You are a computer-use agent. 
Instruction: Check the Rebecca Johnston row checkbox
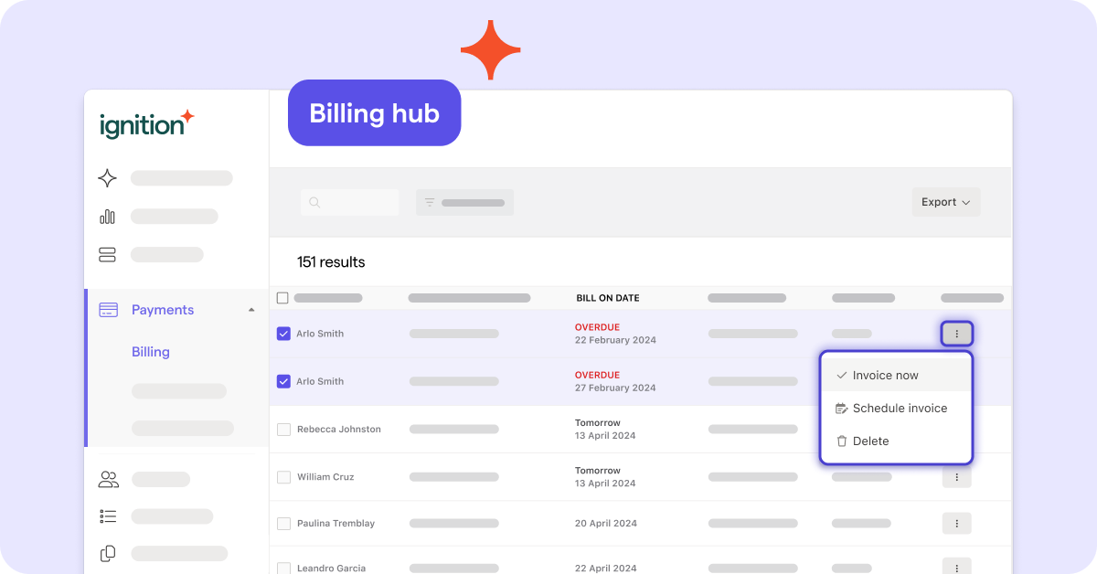tap(283, 430)
